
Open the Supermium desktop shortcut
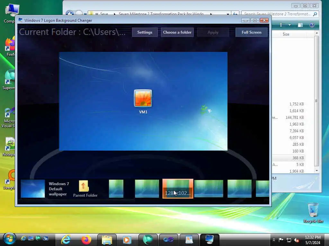coord(9,80)
